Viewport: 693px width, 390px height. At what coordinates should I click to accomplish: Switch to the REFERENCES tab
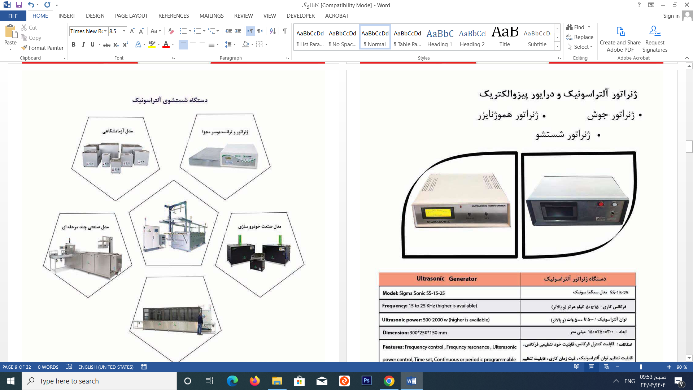click(x=174, y=16)
